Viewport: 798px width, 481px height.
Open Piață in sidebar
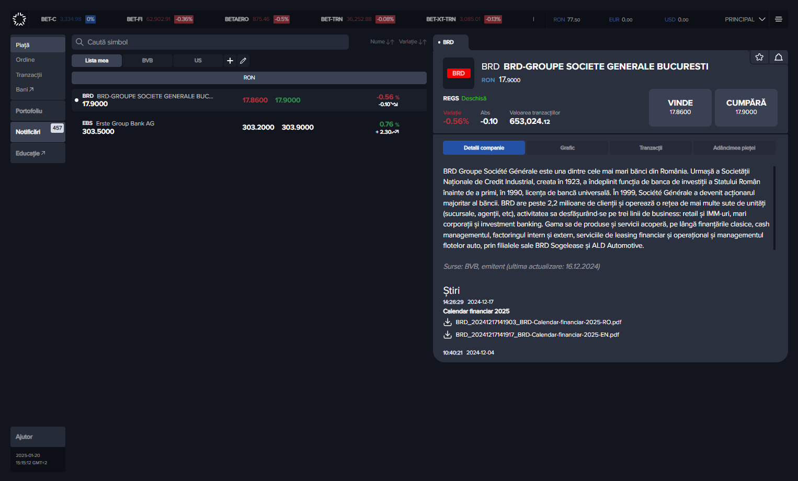tap(38, 45)
